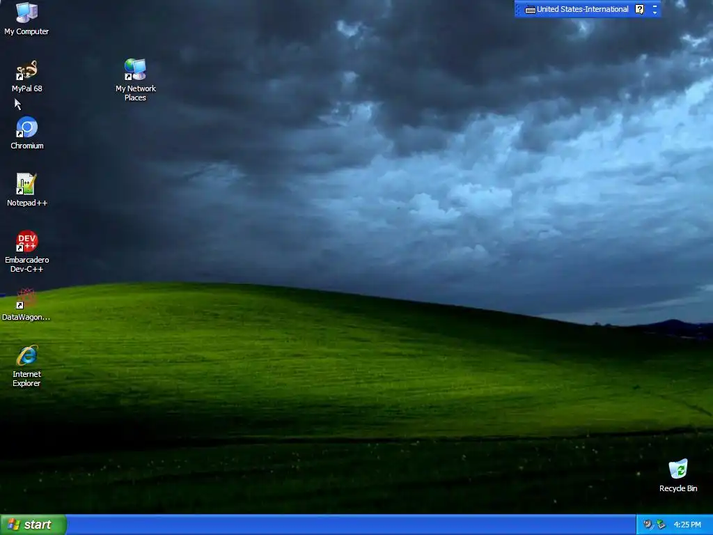Select the My Computer desktop icon
713x535 pixels.
click(26, 19)
